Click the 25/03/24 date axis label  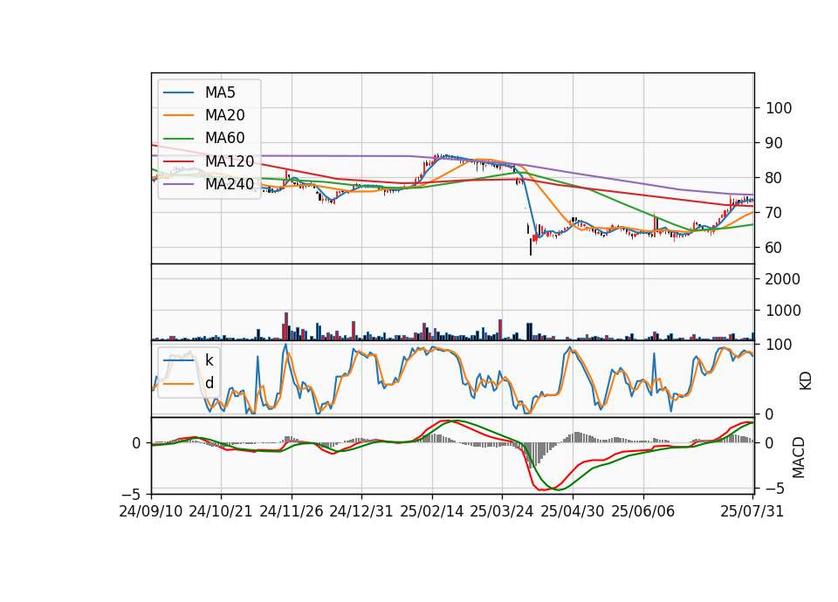pos(502,511)
